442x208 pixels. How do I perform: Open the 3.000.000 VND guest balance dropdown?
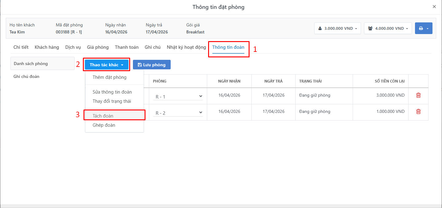coord(338,28)
